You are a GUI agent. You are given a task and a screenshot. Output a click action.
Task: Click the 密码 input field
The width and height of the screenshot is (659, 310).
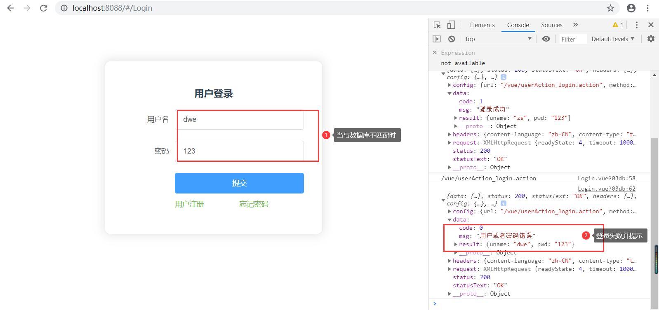[240, 151]
